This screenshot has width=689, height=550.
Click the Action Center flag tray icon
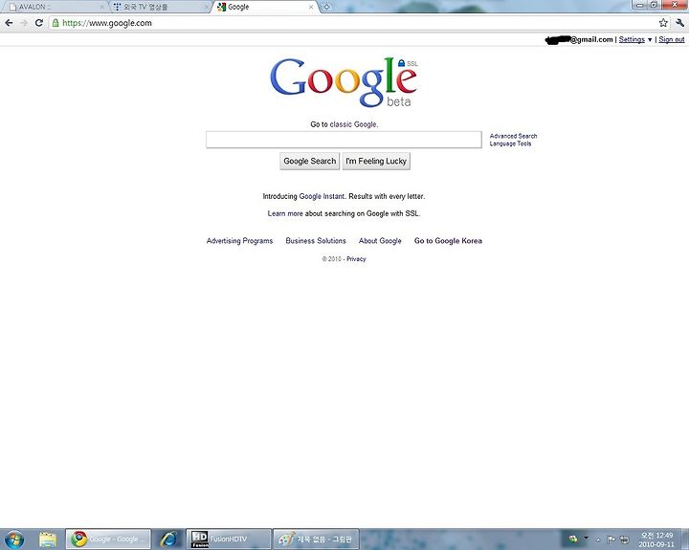[x=611, y=539]
